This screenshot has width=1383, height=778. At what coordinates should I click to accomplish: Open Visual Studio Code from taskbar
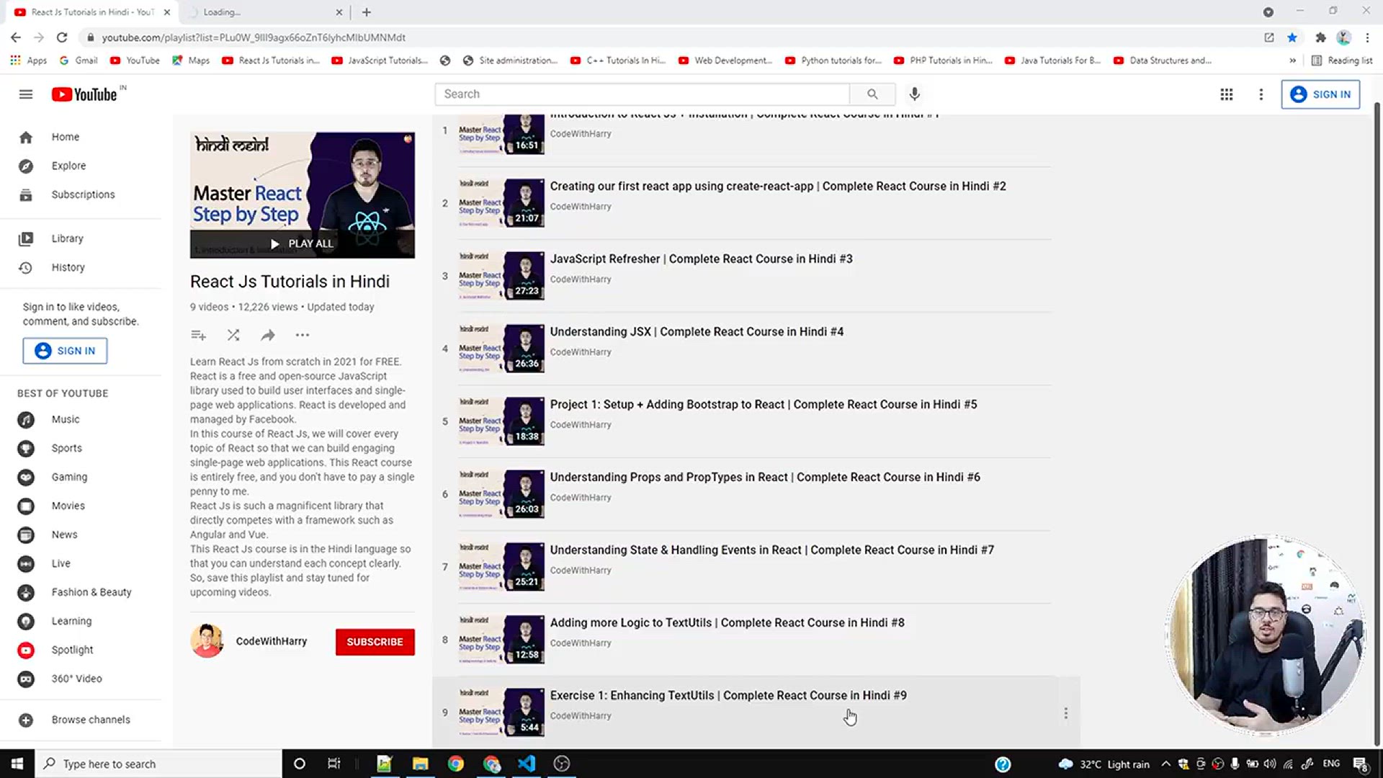[x=527, y=764]
